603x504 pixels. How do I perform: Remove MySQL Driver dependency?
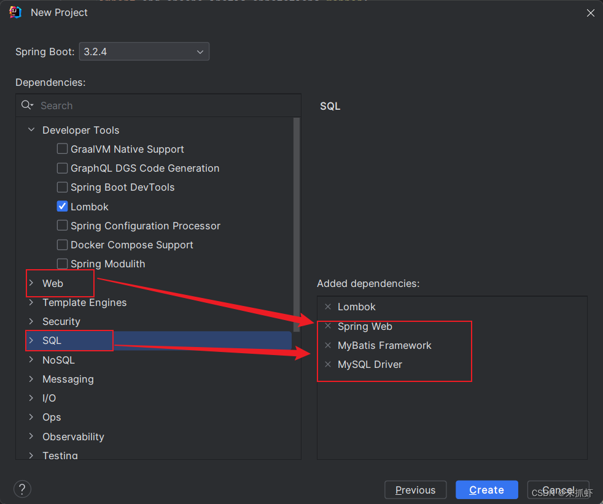point(328,364)
